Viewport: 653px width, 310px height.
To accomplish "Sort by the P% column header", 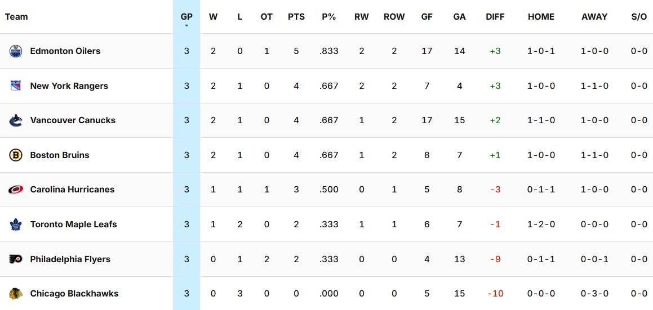I will tap(328, 17).
